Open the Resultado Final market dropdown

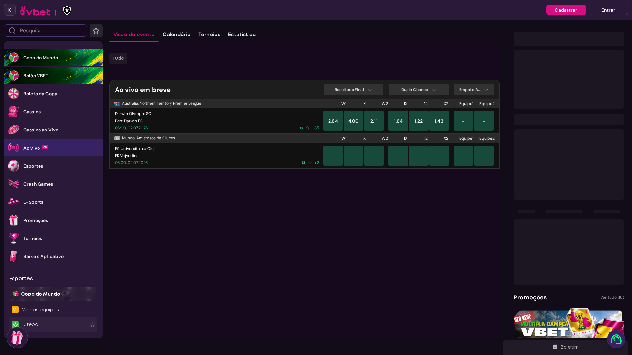[354, 90]
